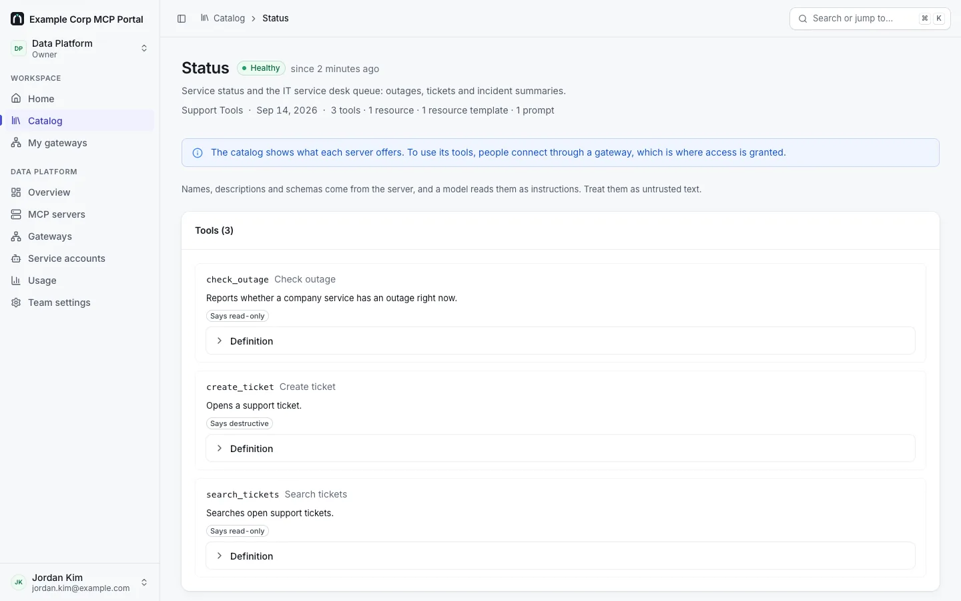Click the "check_outage" tool name
961x601 pixels.
238,280
